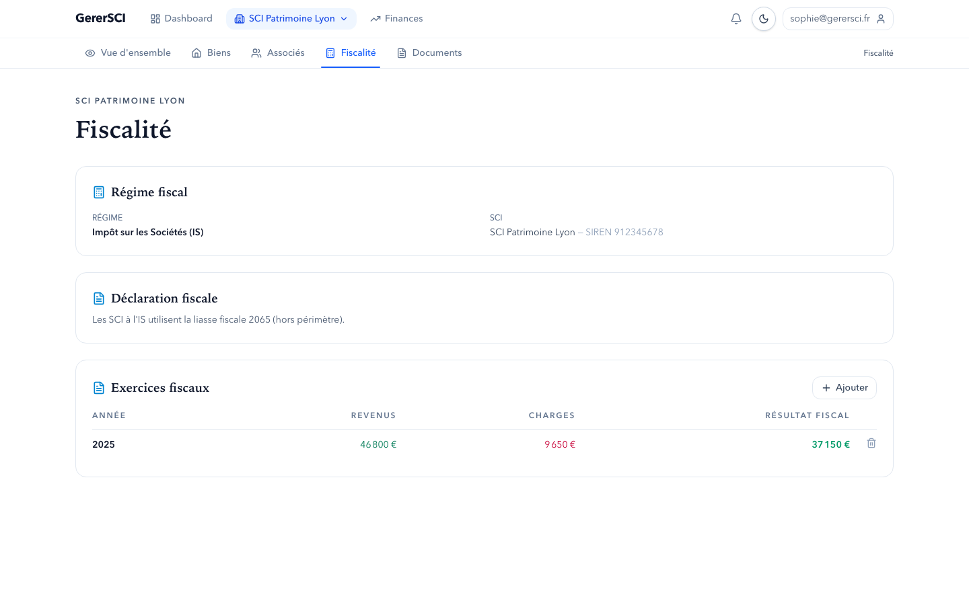Delete the 2025 fiscal year row
The image size is (969, 605).
pos(871,444)
